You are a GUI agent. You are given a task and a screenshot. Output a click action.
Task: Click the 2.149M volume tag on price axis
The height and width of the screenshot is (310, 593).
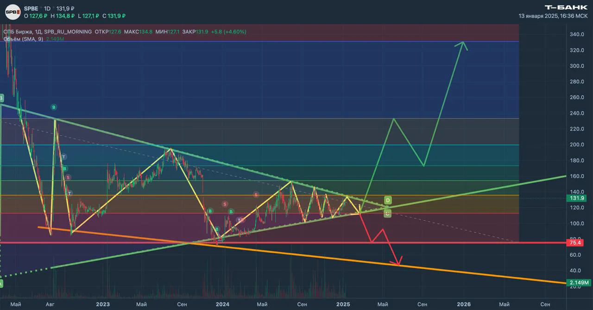[579, 283]
